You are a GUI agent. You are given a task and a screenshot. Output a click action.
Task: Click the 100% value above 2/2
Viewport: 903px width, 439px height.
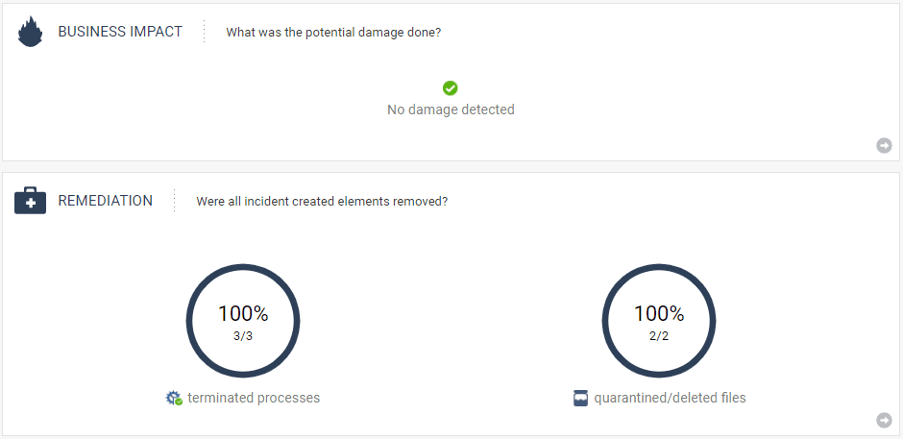click(659, 313)
